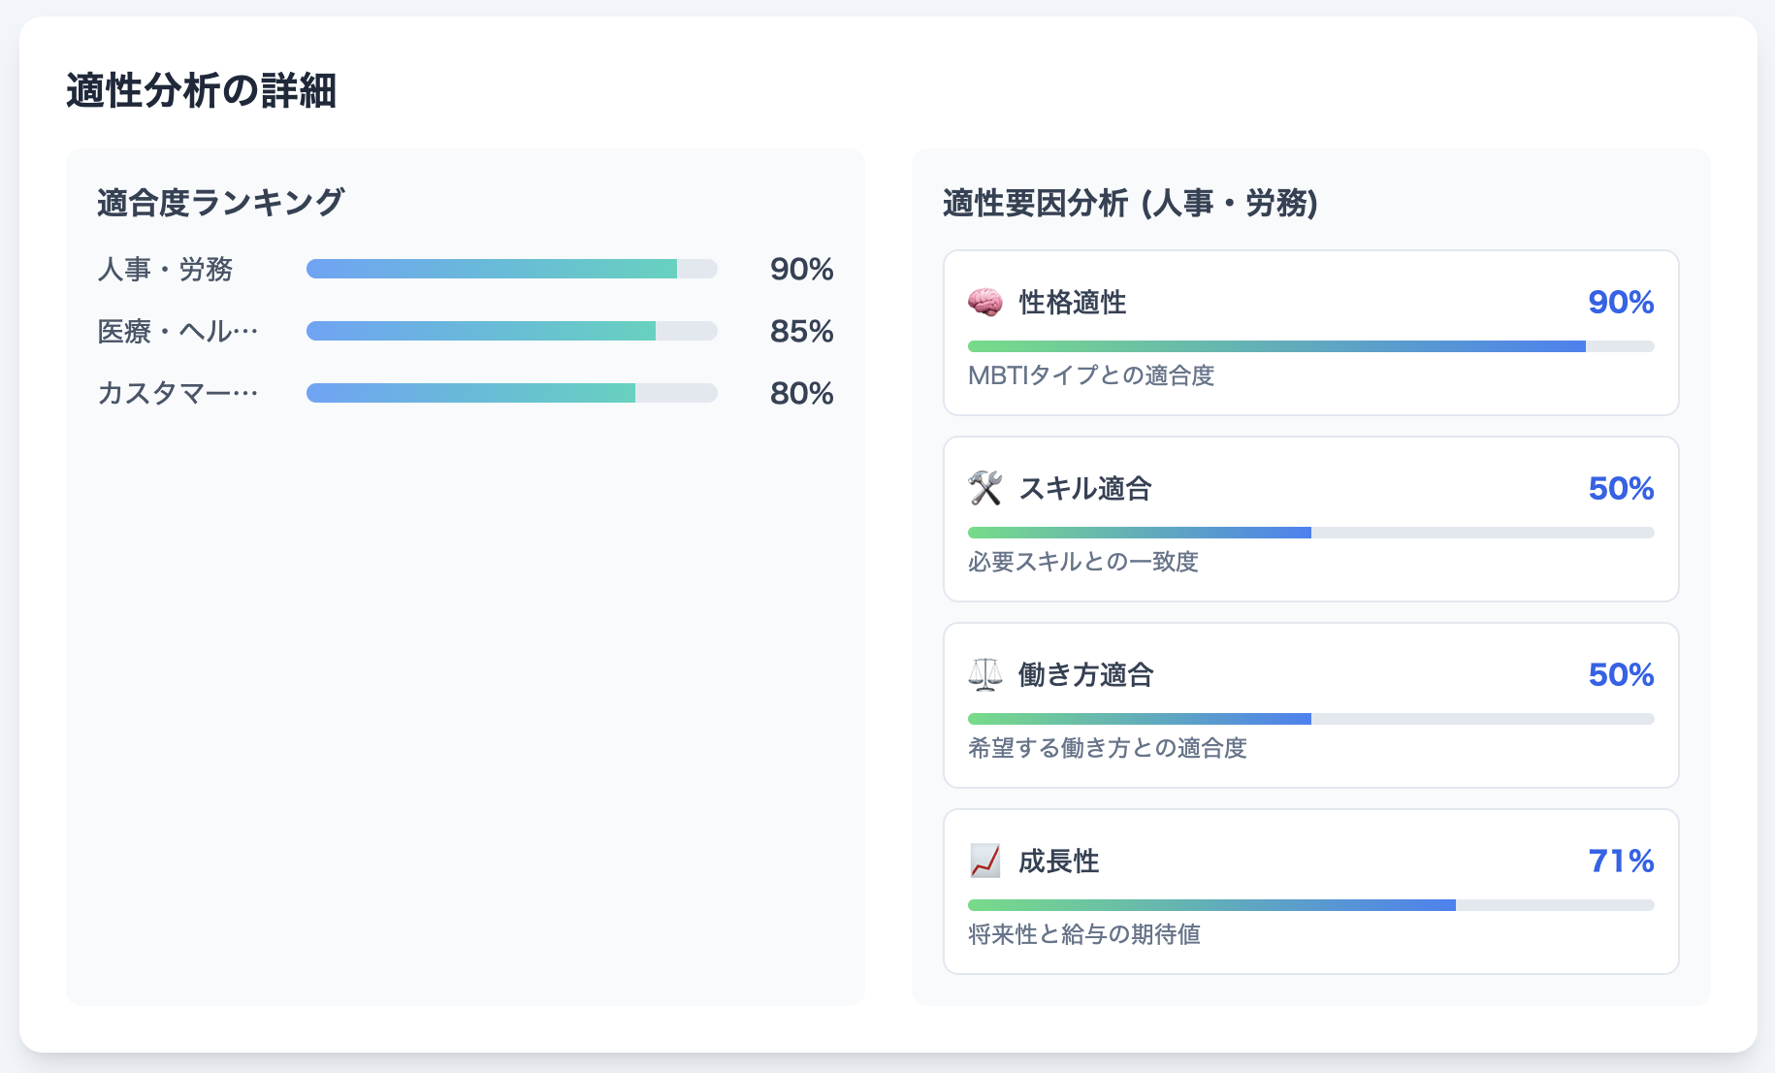Click the 71% value for 成長性
The width and height of the screenshot is (1775, 1073).
[x=1621, y=861]
